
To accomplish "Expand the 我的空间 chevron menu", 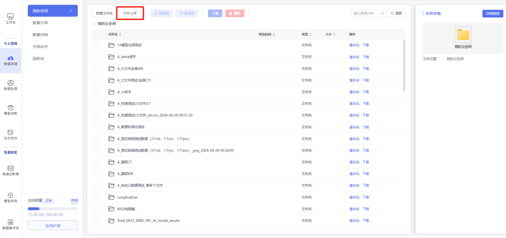I will click(x=71, y=11).
